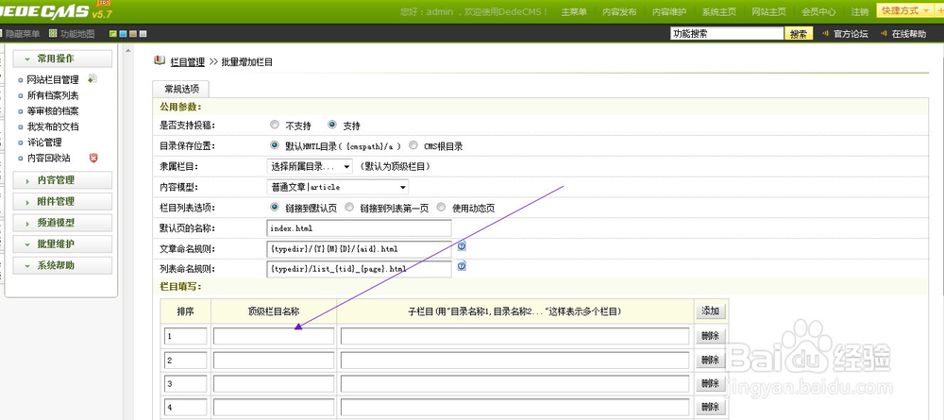
Task: Click the 搜索 button
Action: tap(799, 34)
